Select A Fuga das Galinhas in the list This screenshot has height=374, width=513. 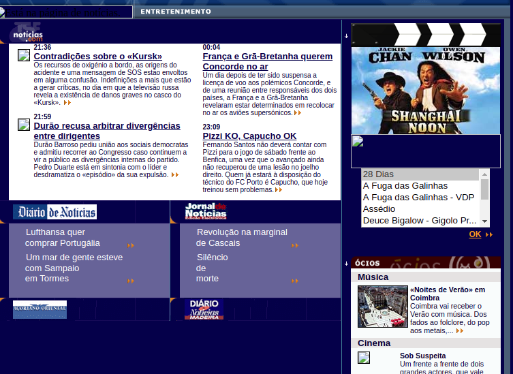[x=420, y=186]
